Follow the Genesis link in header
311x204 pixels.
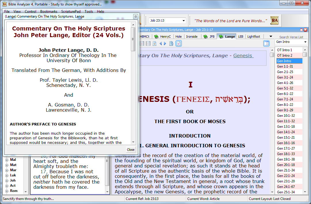point(243,56)
